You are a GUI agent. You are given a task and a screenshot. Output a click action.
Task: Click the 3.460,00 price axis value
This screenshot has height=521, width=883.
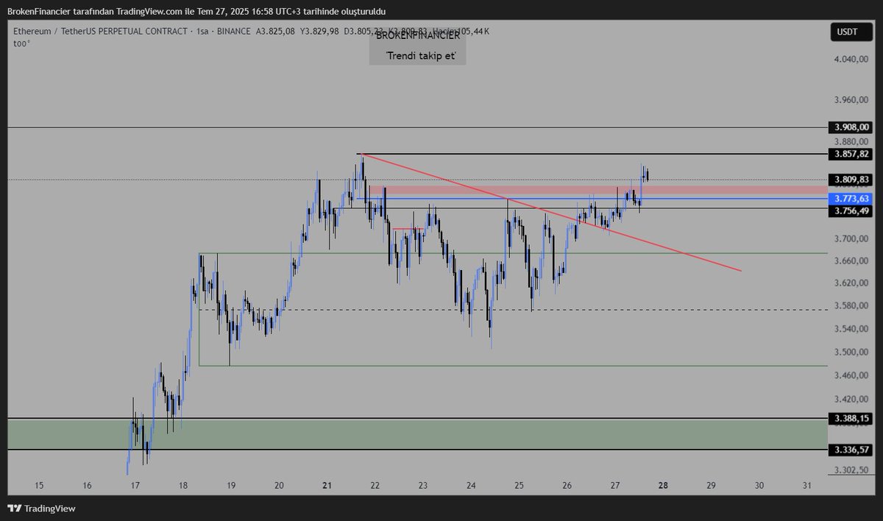pyautogui.click(x=852, y=376)
